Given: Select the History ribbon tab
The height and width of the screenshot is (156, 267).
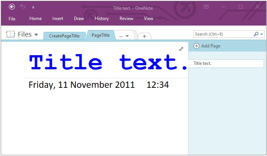Looking at the screenshot, I should pos(102,19).
